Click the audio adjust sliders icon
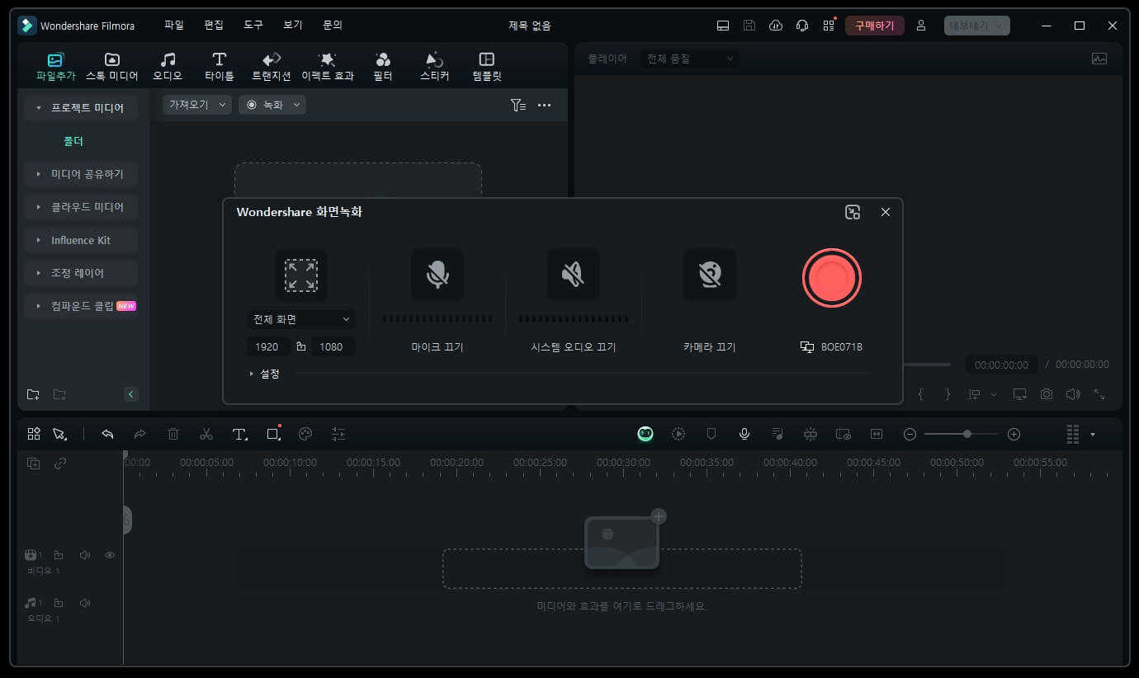This screenshot has width=1139, height=678. click(x=338, y=434)
